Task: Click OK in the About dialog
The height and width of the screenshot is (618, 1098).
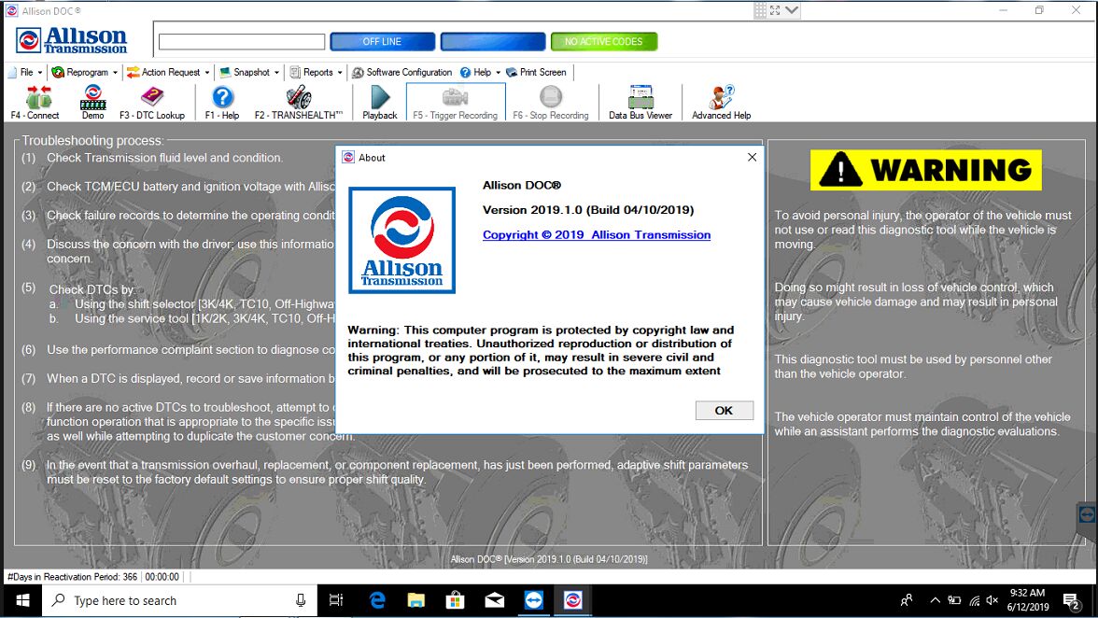Action: pos(725,410)
